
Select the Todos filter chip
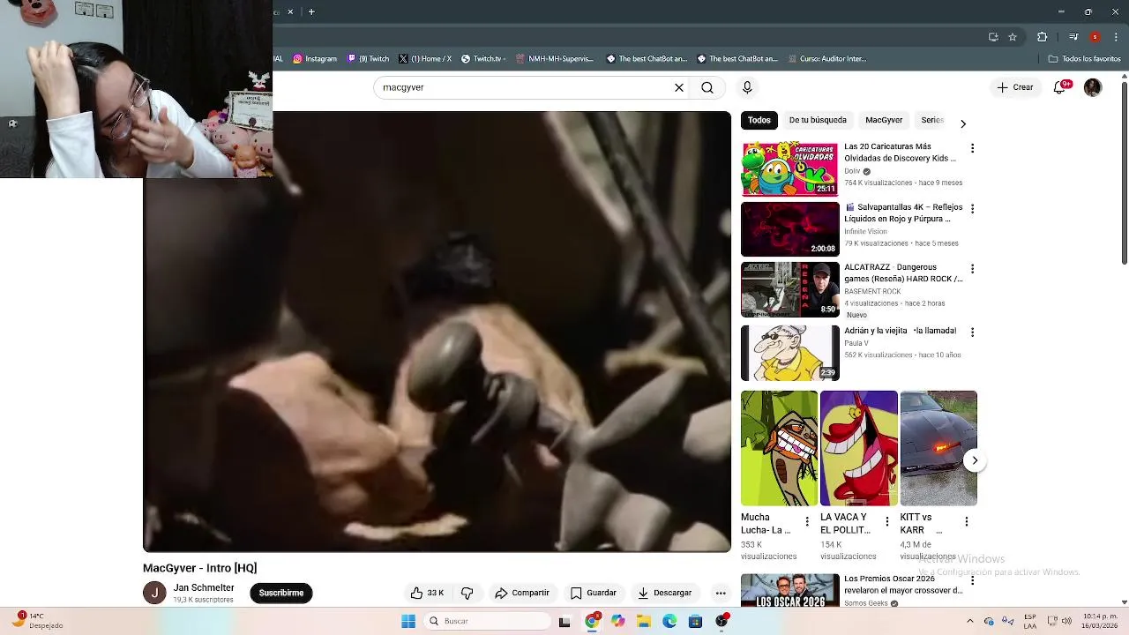pyautogui.click(x=759, y=120)
